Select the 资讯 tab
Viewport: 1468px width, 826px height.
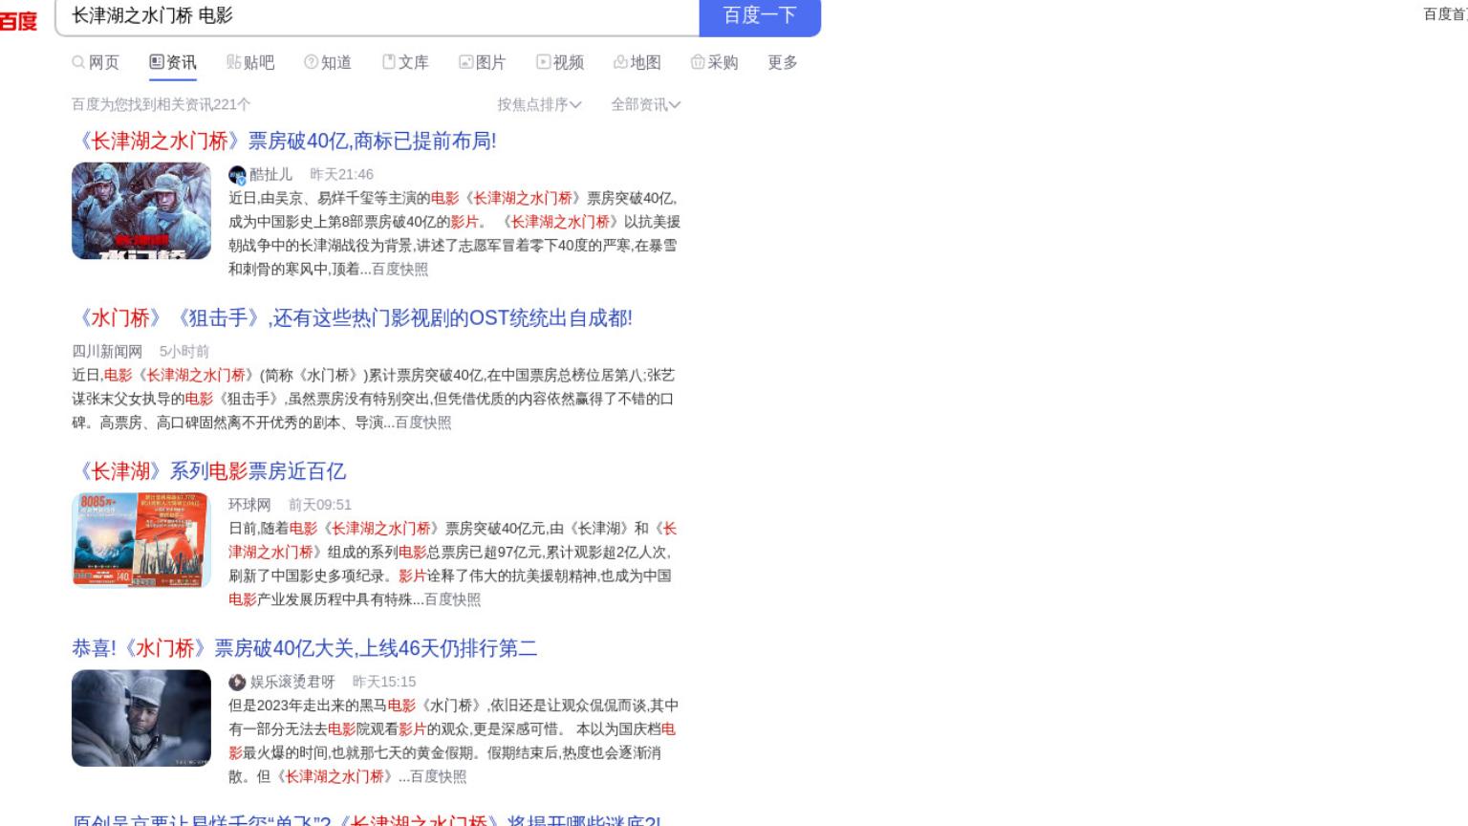tap(173, 62)
